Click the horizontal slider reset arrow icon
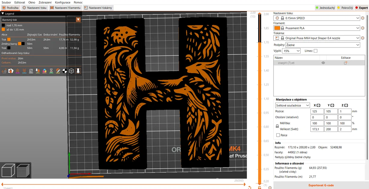369x189 pixels. (x=249, y=187)
